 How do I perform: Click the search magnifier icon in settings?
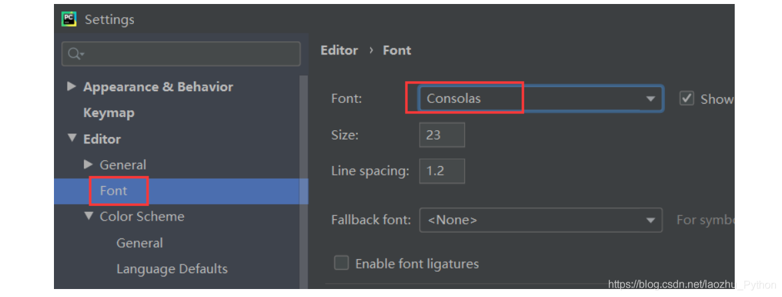[x=76, y=54]
